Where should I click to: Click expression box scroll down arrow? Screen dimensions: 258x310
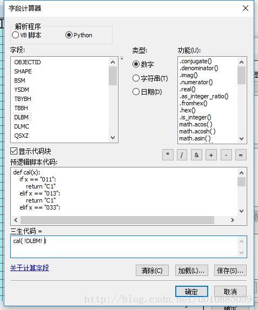pos(241,252)
